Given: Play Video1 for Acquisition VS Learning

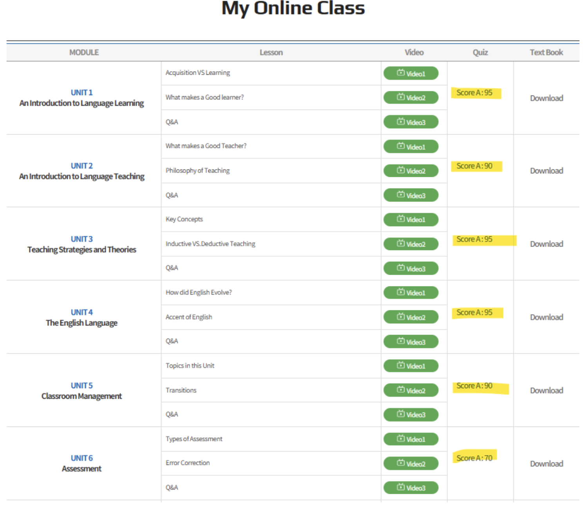Looking at the screenshot, I should click(x=411, y=73).
